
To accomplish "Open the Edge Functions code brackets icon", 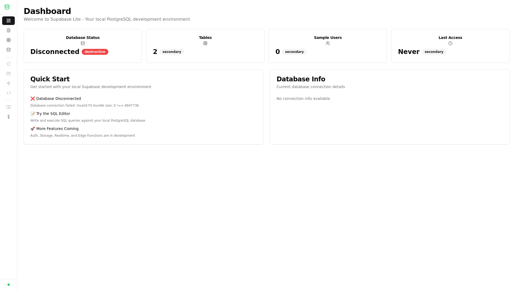I will click(8, 93).
